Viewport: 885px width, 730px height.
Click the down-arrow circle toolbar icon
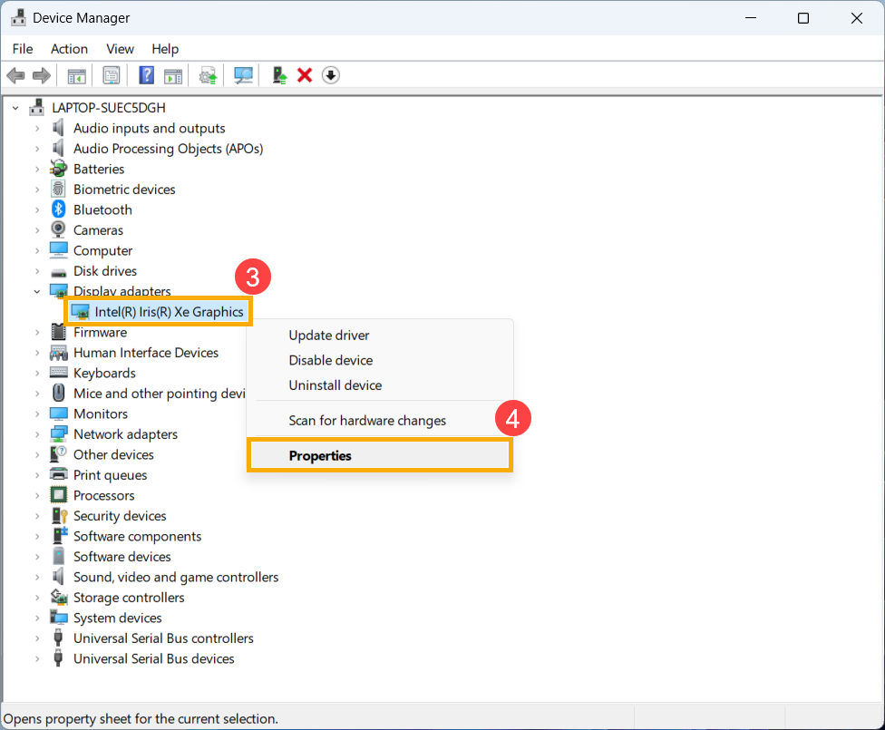coord(331,75)
